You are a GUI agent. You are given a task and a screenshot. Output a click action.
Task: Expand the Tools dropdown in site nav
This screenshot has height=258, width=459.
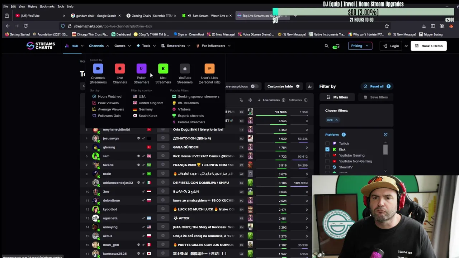[x=146, y=46]
